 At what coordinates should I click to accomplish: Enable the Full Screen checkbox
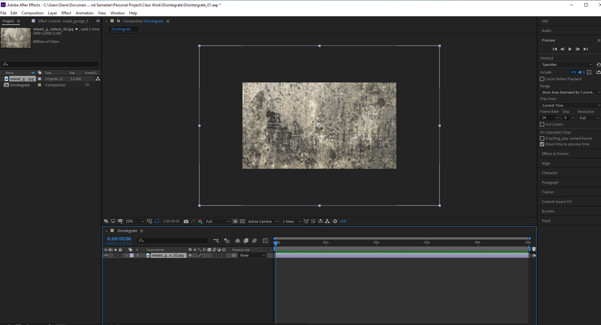tap(542, 124)
